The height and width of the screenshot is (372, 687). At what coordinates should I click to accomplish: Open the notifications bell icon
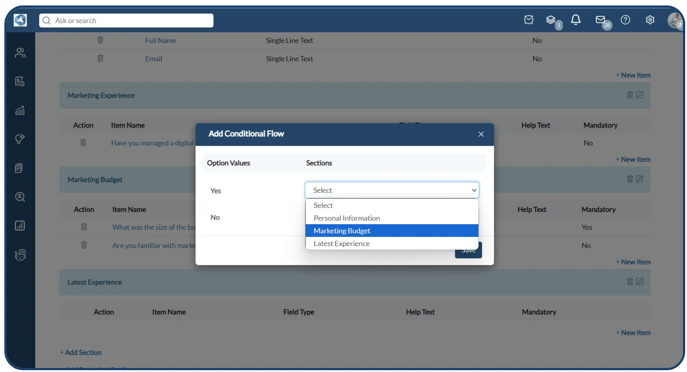(575, 20)
